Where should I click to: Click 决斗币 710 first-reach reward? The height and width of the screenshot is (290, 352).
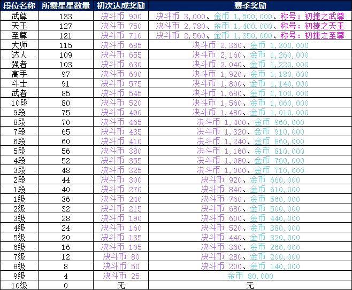121,35
